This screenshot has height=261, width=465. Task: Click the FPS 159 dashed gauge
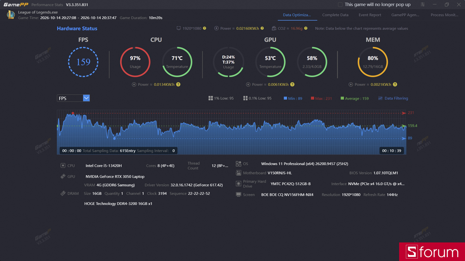pos(83,62)
